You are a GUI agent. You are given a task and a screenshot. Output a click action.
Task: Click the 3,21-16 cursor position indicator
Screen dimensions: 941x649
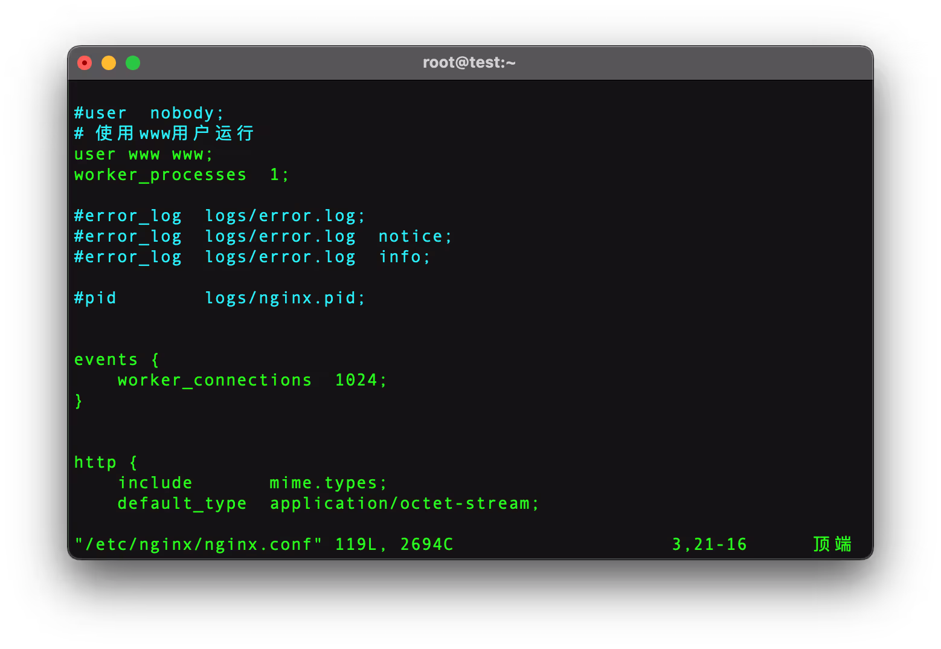(709, 545)
